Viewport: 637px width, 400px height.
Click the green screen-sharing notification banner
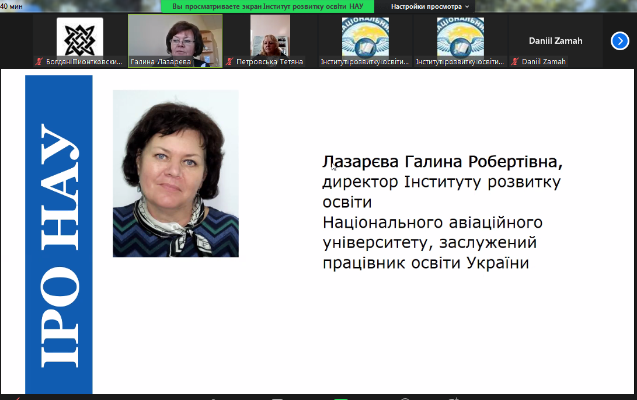(268, 6)
